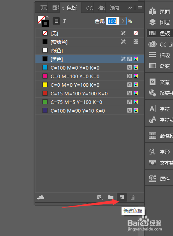Open the 字形 panel from dock
The image size is (173, 236).
tap(159, 152)
